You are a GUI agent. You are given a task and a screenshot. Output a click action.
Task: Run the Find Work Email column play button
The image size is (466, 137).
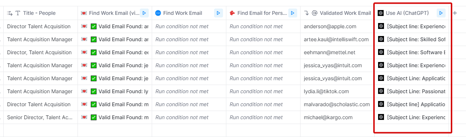pos(218,13)
